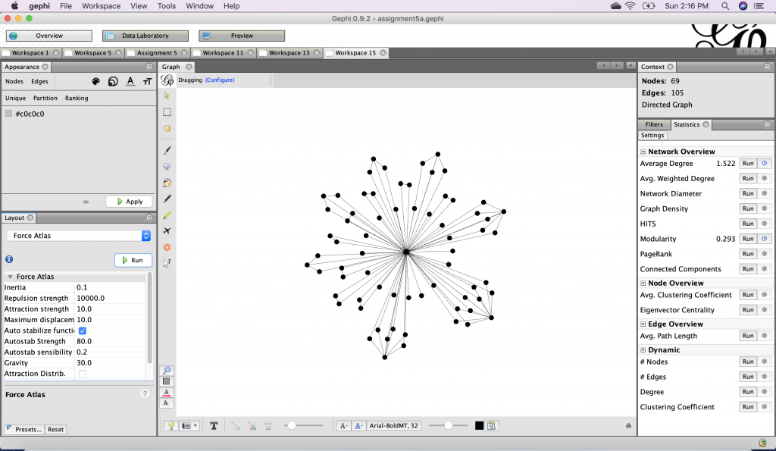This screenshot has width=776, height=451.
Task: Select the rectangle selection tool
Action: 167,112
